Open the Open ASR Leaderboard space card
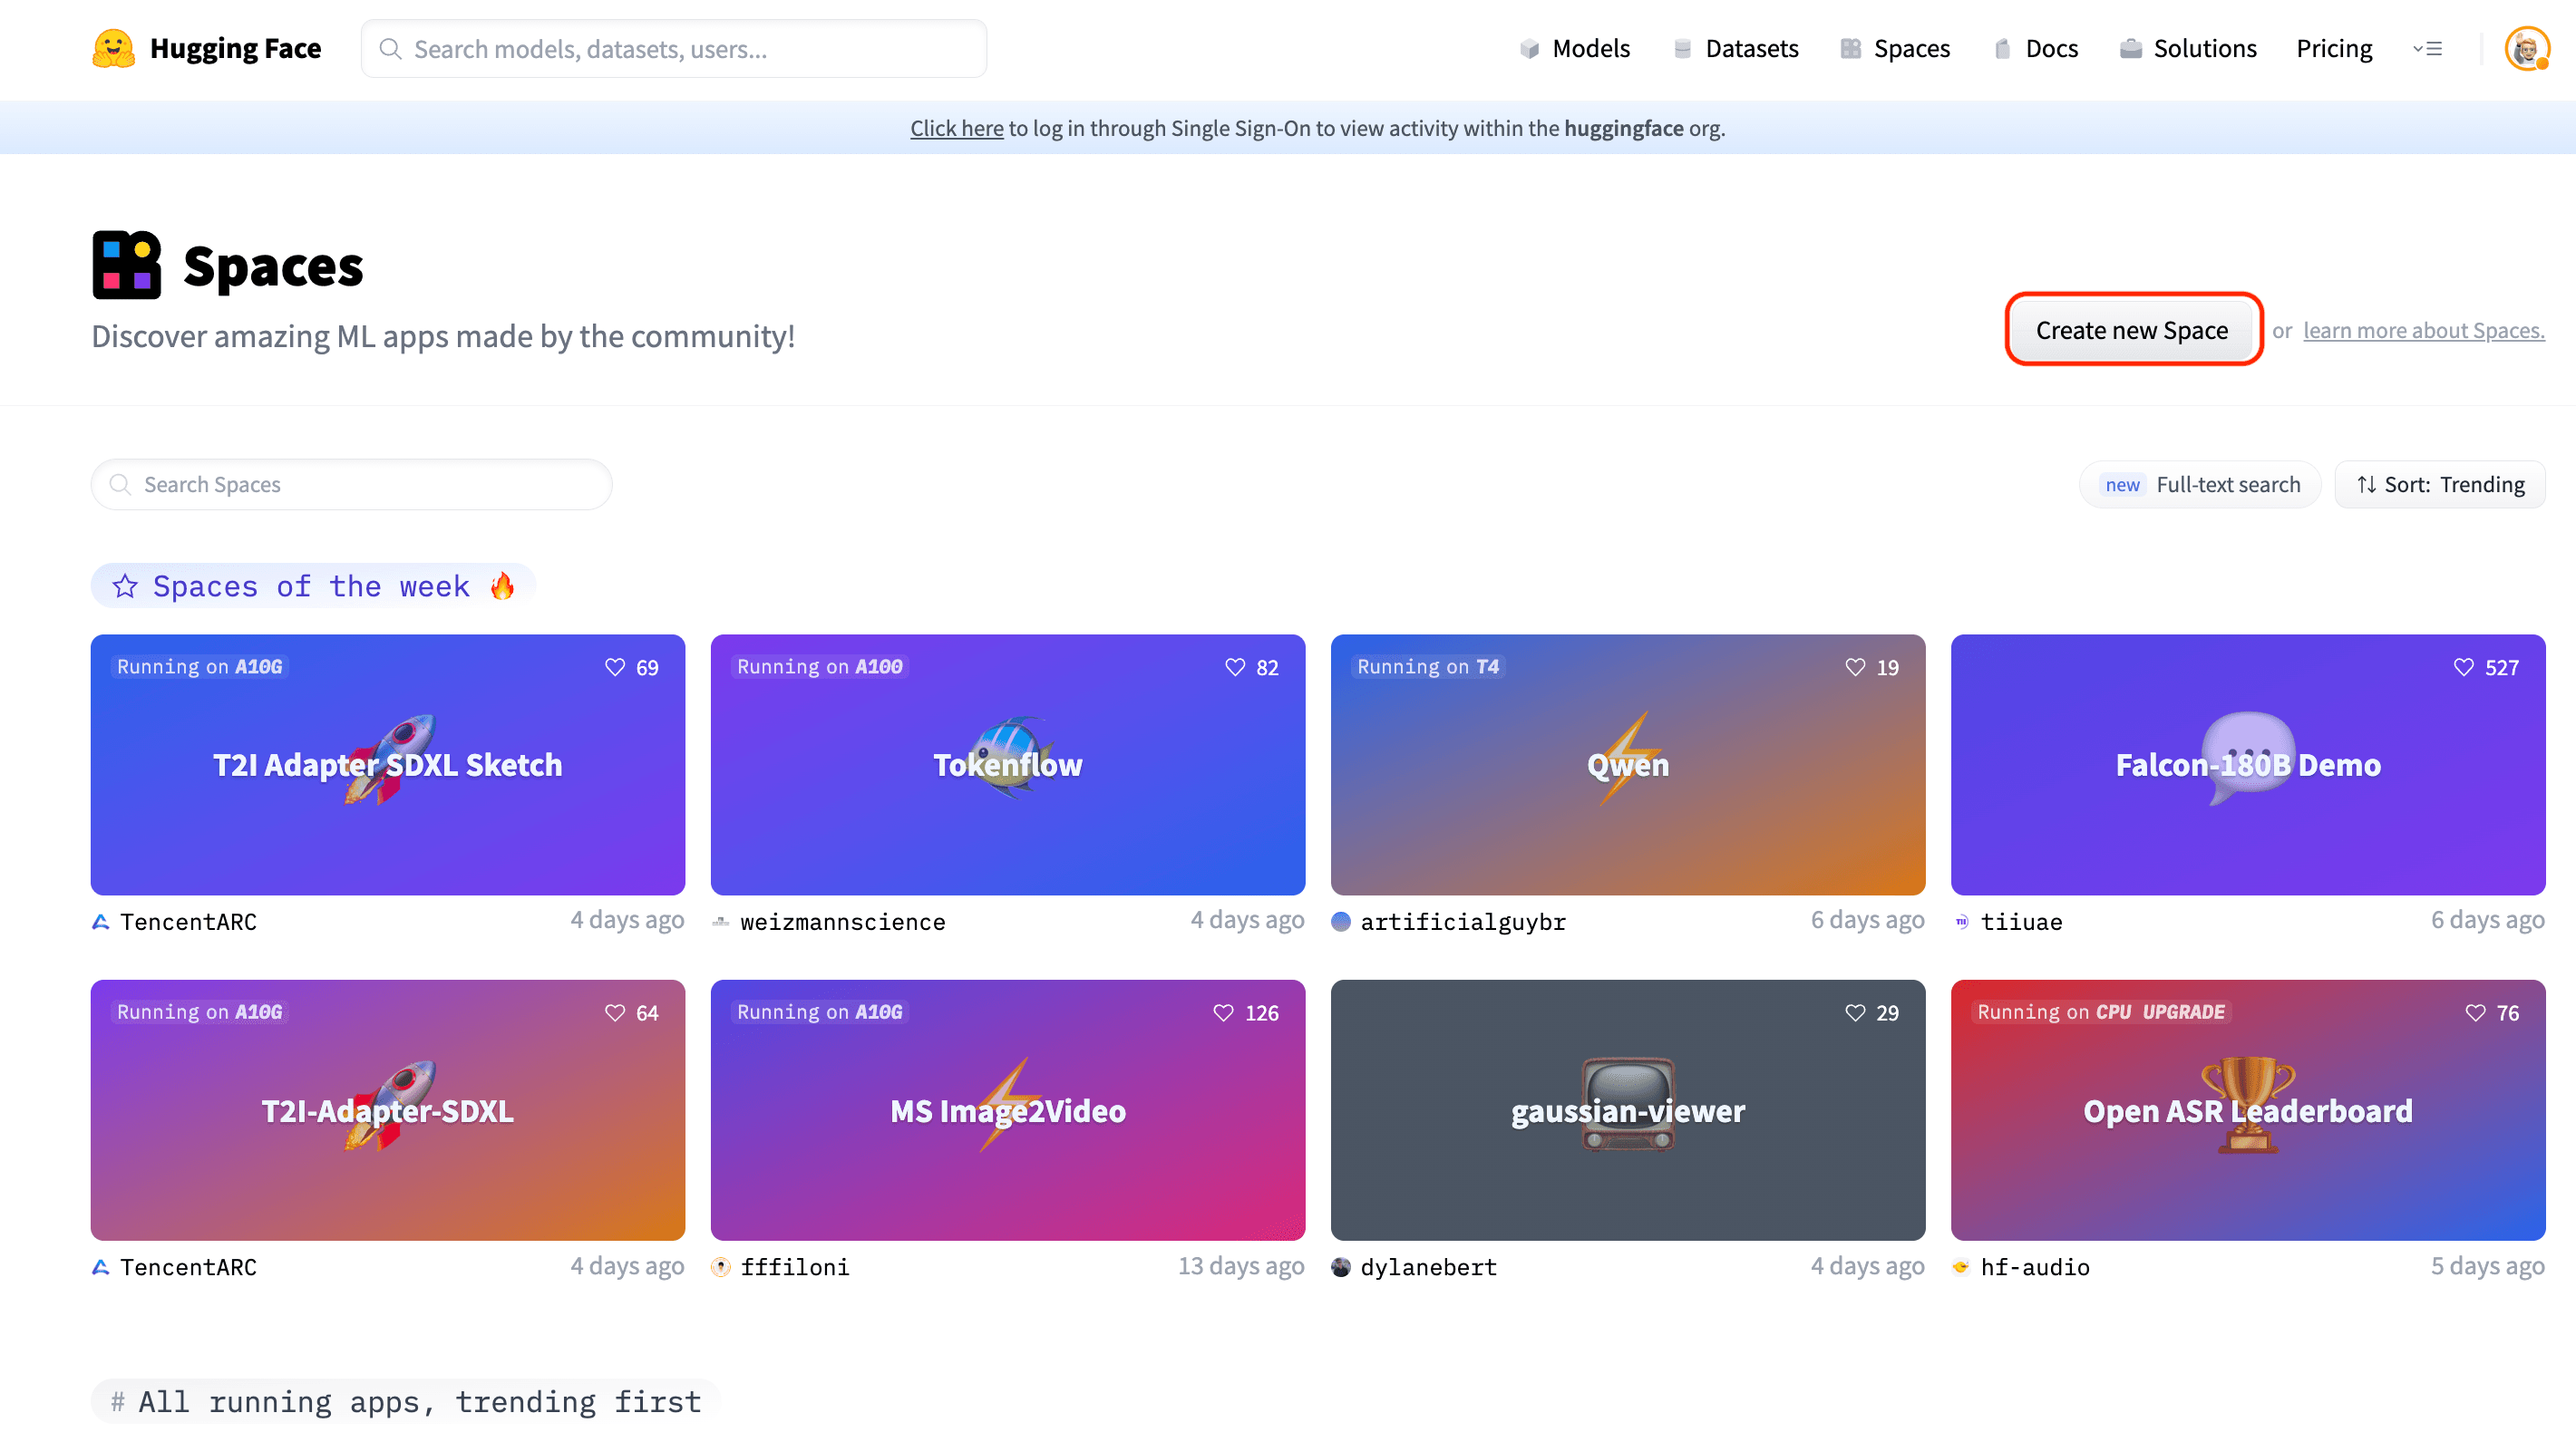2576x1442 pixels. coord(2248,1110)
